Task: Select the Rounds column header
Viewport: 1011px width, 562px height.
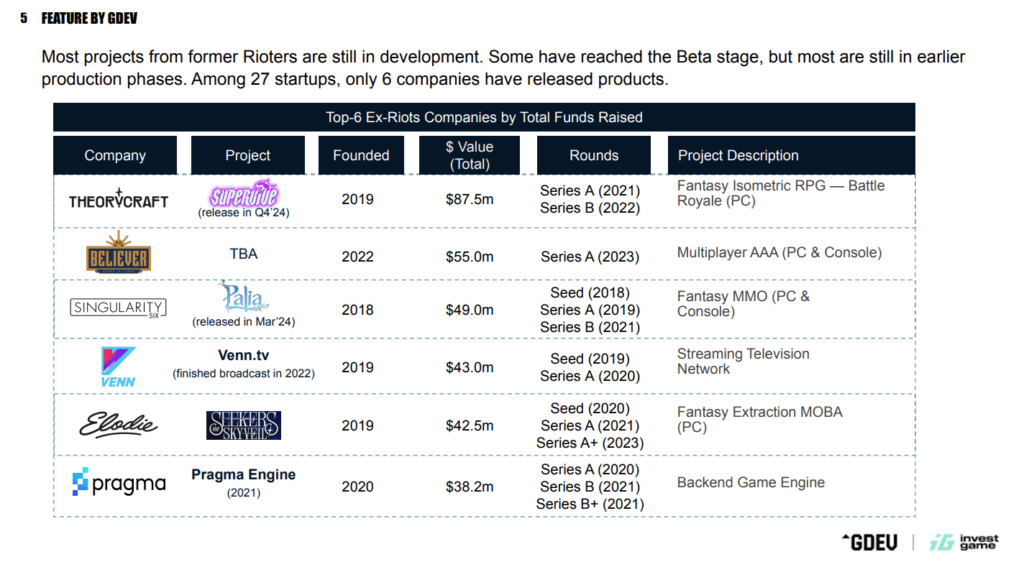Action: pos(594,155)
